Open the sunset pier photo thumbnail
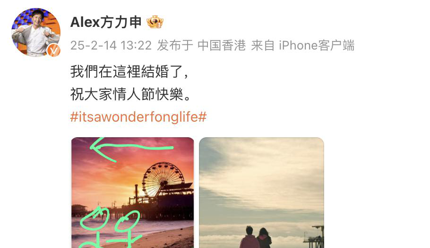 tap(132, 192)
